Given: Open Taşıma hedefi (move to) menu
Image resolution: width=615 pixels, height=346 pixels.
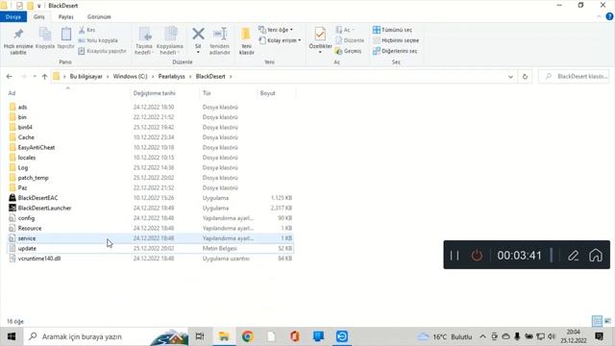Looking at the screenshot, I should click(143, 41).
